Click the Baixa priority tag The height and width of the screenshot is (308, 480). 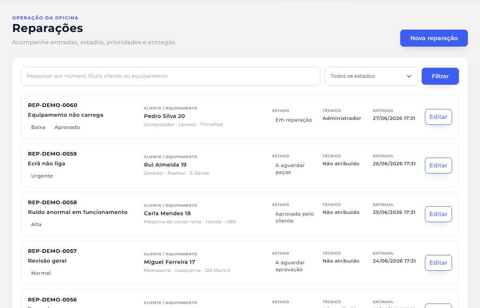38,127
